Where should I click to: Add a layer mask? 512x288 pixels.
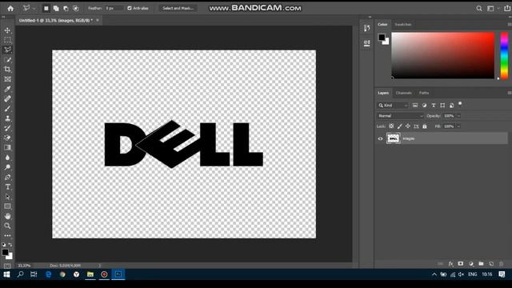pyautogui.click(x=461, y=264)
